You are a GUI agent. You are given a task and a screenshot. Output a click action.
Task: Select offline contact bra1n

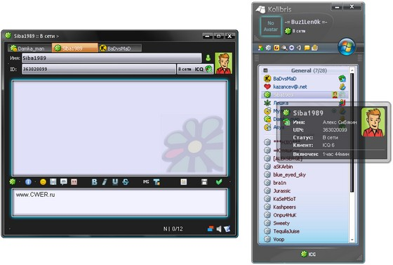pyautogui.click(x=305, y=183)
